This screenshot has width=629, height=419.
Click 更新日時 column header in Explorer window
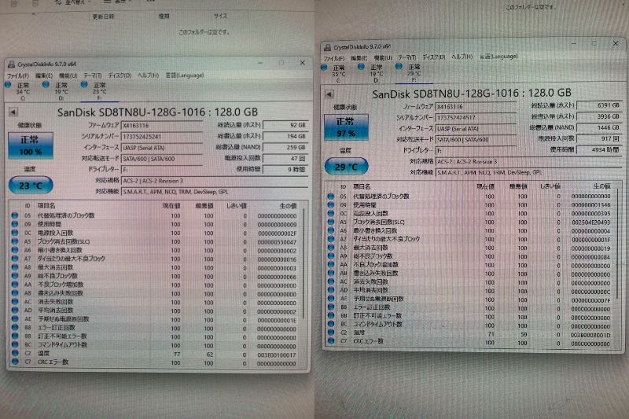coord(104,17)
